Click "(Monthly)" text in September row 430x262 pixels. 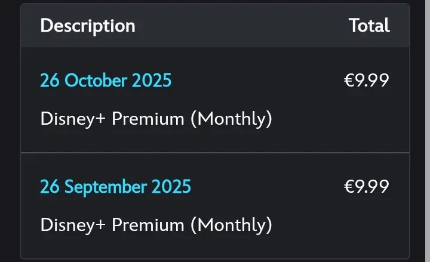pos(232,226)
